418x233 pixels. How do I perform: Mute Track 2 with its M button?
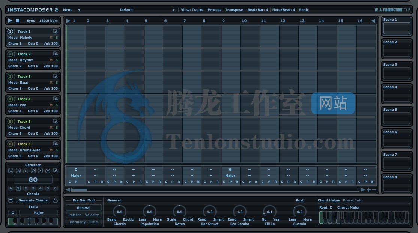[x=51, y=60]
